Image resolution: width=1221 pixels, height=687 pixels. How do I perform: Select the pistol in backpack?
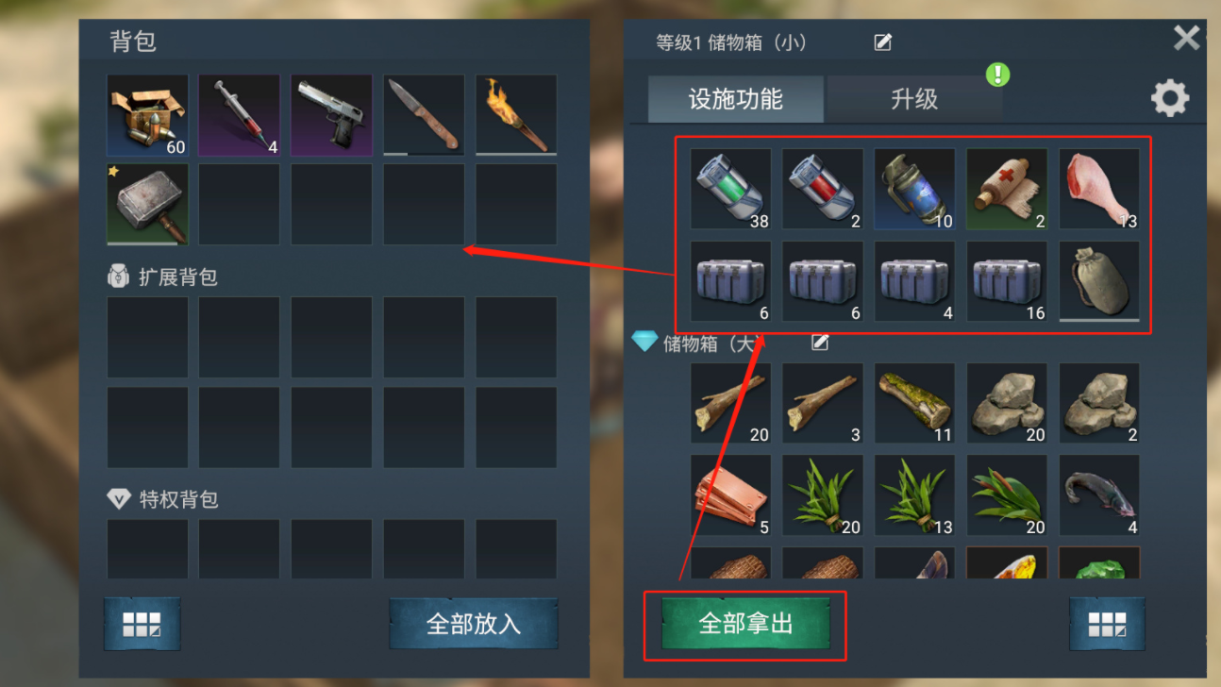331,115
